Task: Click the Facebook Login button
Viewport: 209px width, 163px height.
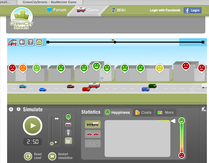Action: click(192, 10)
